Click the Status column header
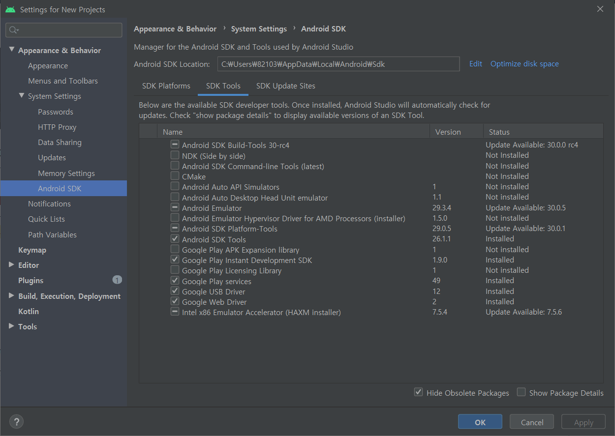 coord(543,132)
